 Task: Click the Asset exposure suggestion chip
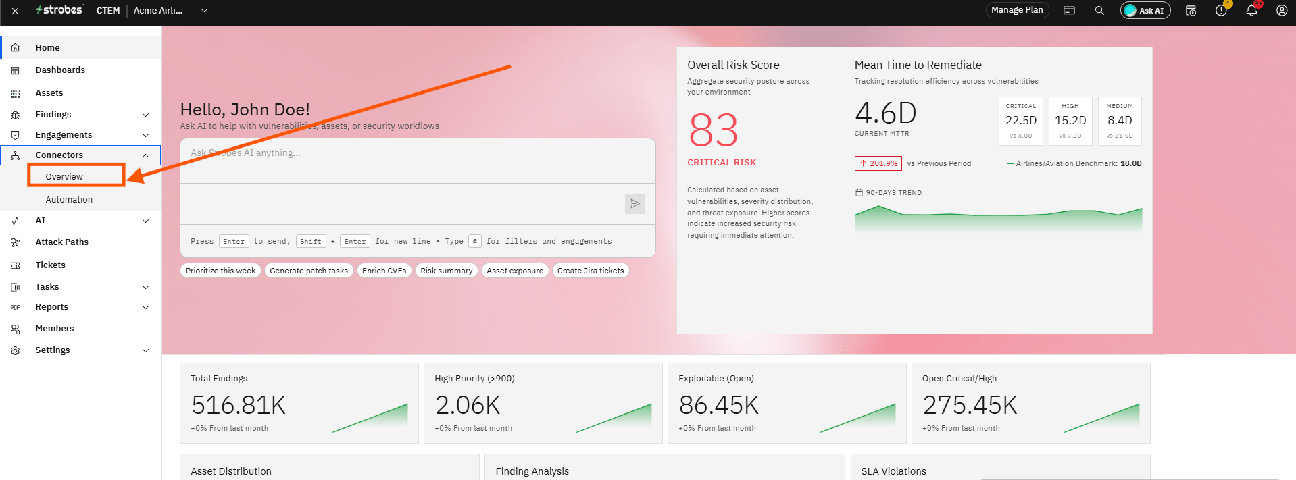(515, 271)
